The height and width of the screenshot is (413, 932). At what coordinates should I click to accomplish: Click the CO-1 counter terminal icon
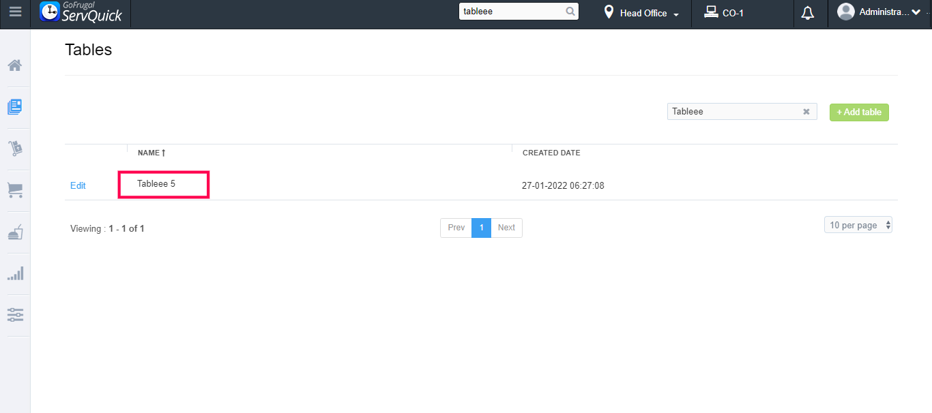point(711,12)
